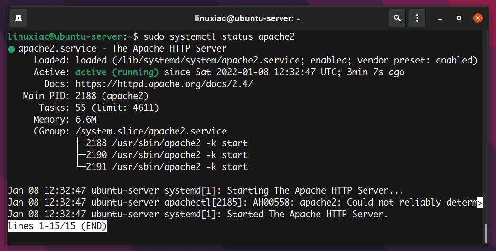Click the /system.slice/apache2.service CGroup path
Image resolution: width=496 pixels, height=251 pixels.
click(x=151, y=131)
